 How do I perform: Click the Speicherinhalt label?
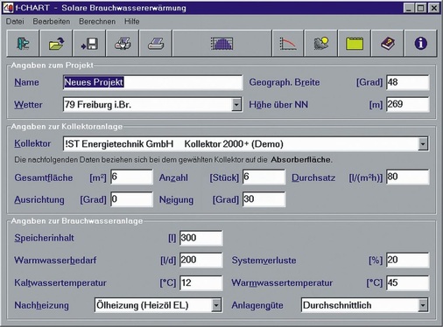[x=44, y=238]
